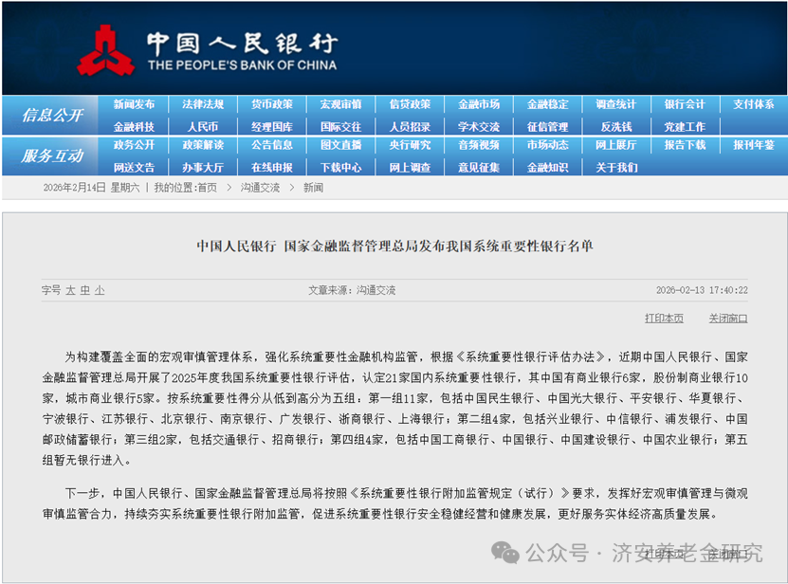The width and height of the screenshot is (788, 584).
Task: Open 党建工作 from the navigation bar
Action: pos(686,125)
